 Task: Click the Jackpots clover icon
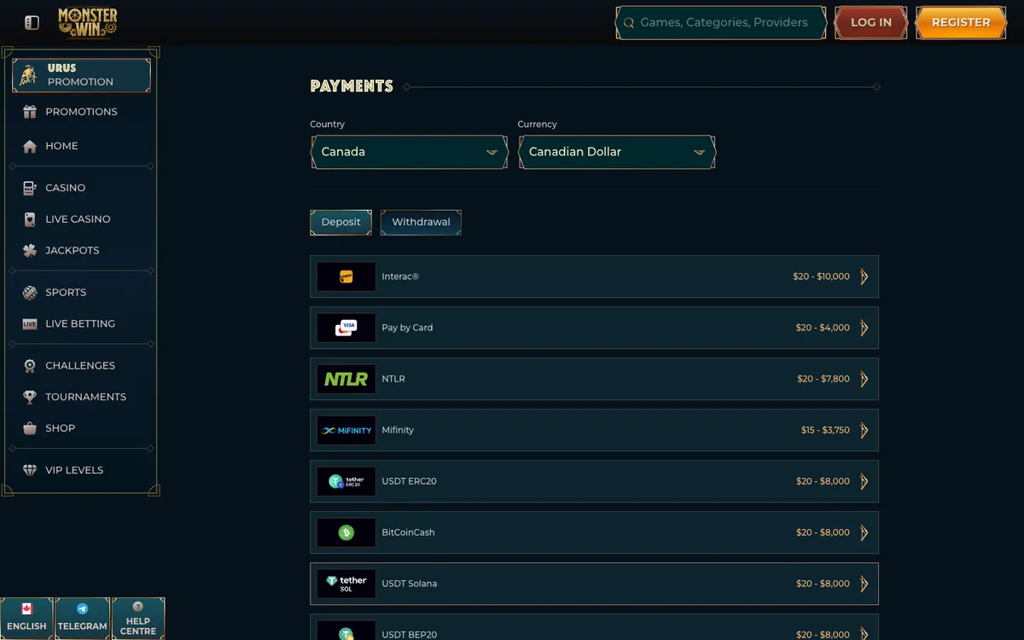(x=30, y=251)
